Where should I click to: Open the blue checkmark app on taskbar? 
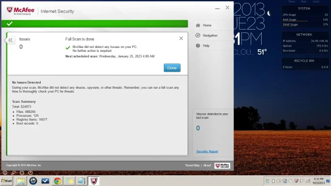pyautogui.click(x=45, y=181)
